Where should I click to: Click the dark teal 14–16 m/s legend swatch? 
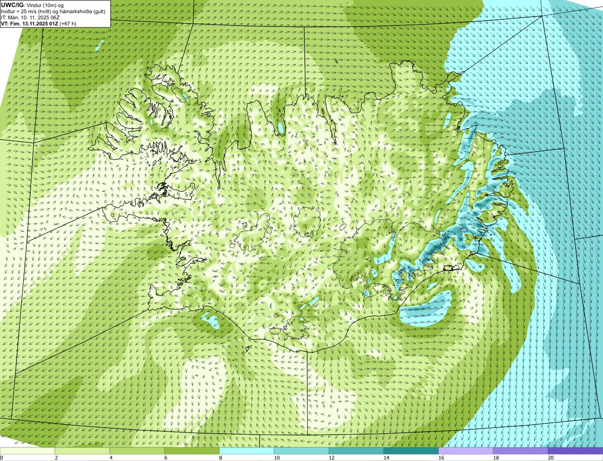coord(411,451)
